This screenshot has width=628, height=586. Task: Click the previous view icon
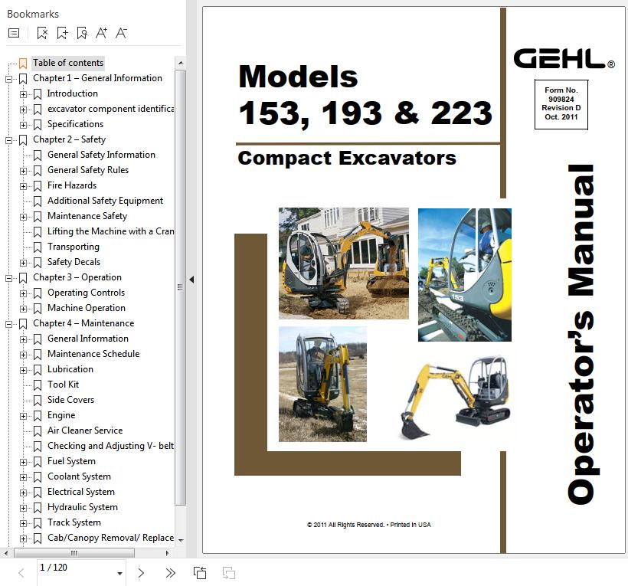pyautogui.click(x=200, y=572)
